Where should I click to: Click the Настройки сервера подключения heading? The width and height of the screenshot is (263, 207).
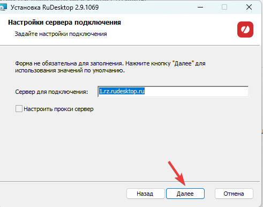click(x=64, y=23)
